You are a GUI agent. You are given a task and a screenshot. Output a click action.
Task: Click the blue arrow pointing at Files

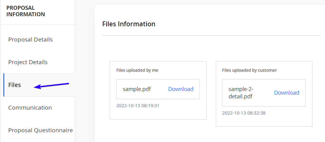(51, 86)
